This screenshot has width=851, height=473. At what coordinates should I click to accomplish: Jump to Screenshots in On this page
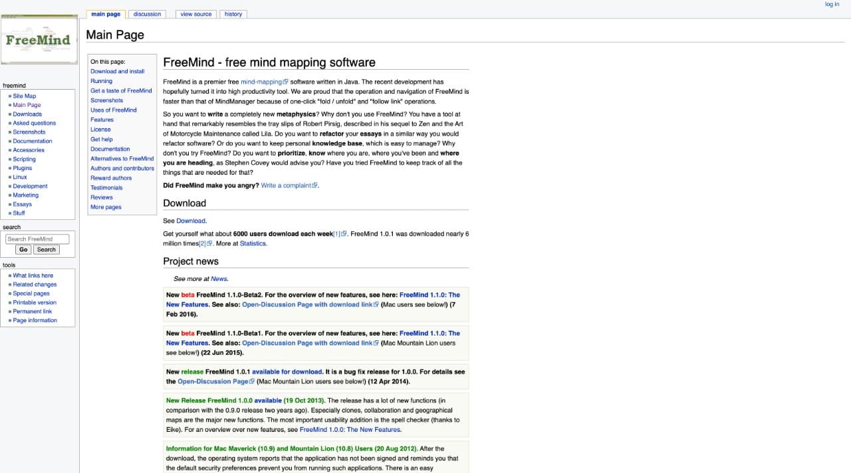[x=107, y=100]
